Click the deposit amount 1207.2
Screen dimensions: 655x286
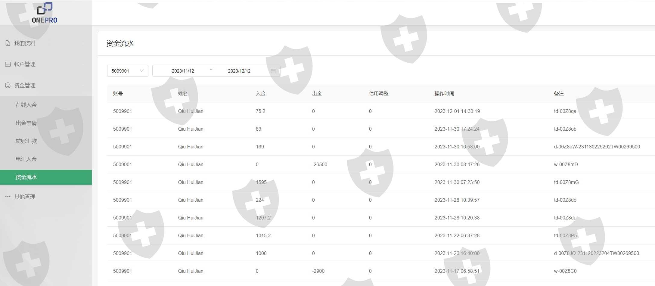(263, 218)
